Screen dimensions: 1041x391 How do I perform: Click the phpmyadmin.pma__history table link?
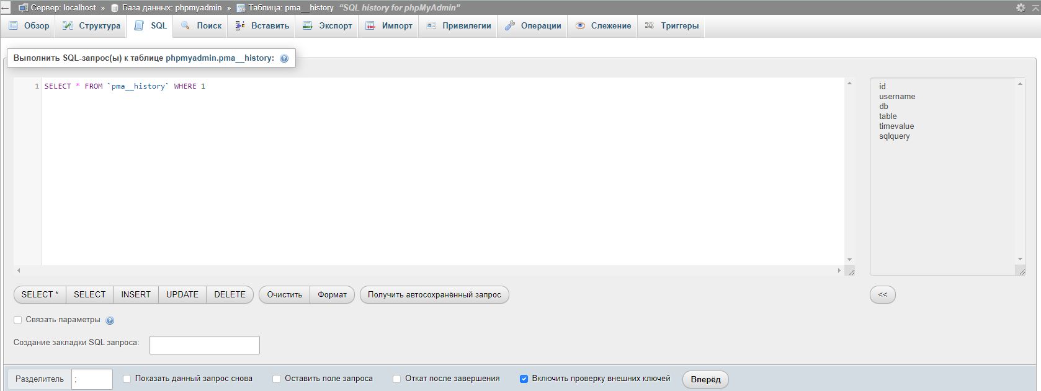tap(220, 58)
